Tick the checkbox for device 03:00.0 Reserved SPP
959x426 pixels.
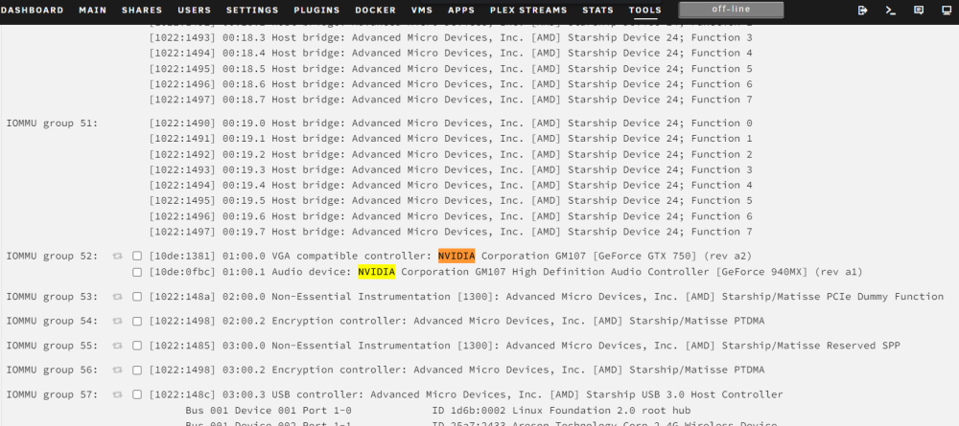pyautogui.click(x=137, y=346)
